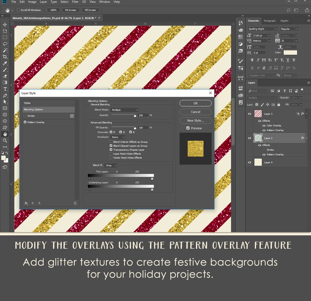This screenshot has height=301, width=311.
Task: Check Layer Mask Hides Effects
Action: pos(111,154)
